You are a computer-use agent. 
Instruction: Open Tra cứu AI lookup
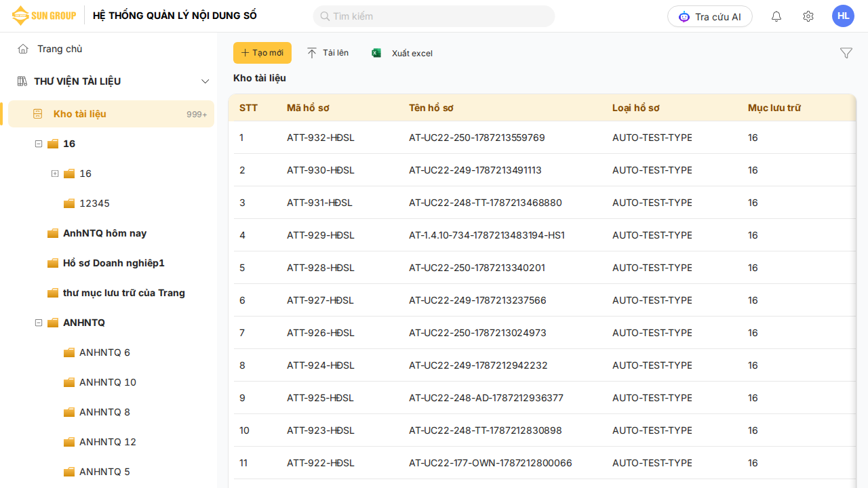click(710, 16)
